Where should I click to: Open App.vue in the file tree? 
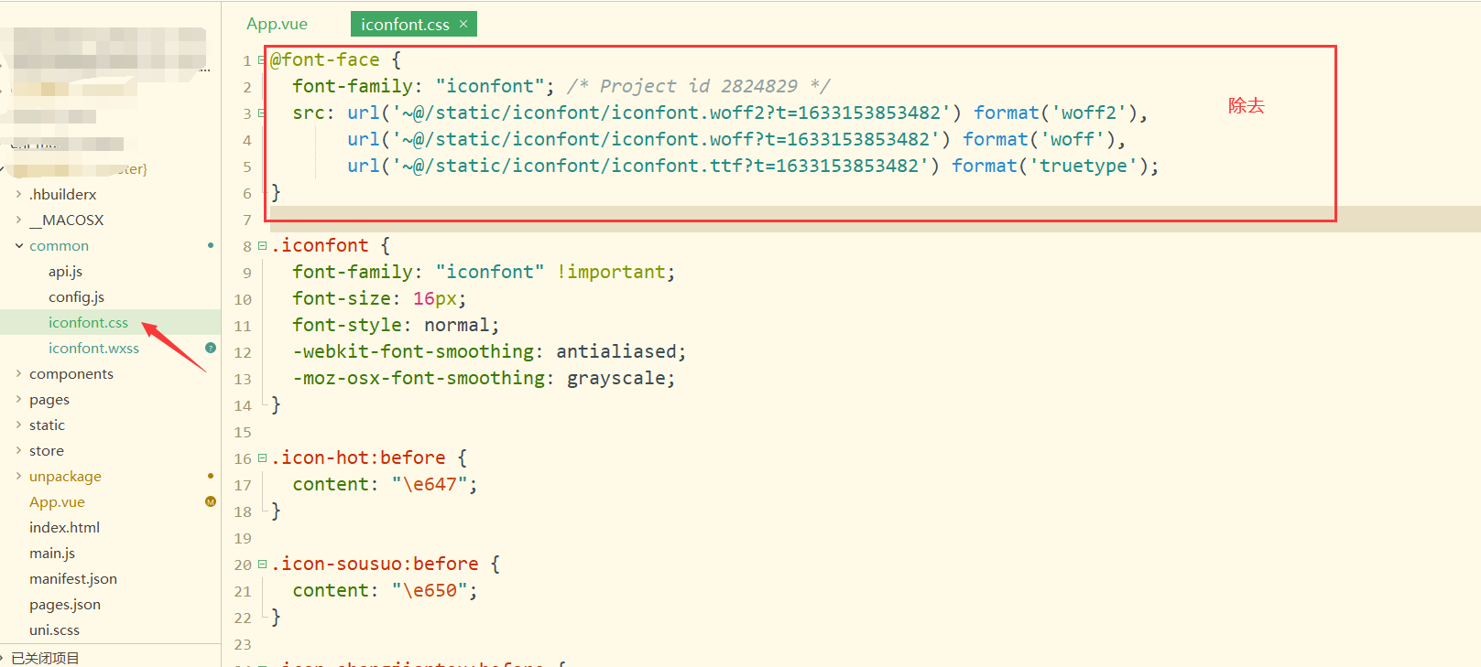(57, 501)
